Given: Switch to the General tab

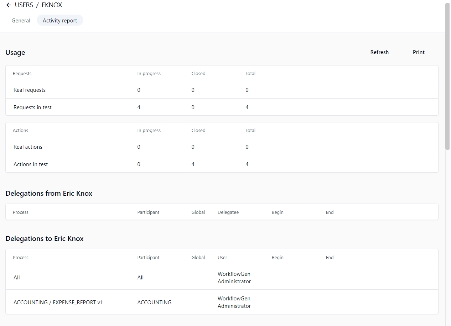Looking at the screenshot, I should pos(21,21).
